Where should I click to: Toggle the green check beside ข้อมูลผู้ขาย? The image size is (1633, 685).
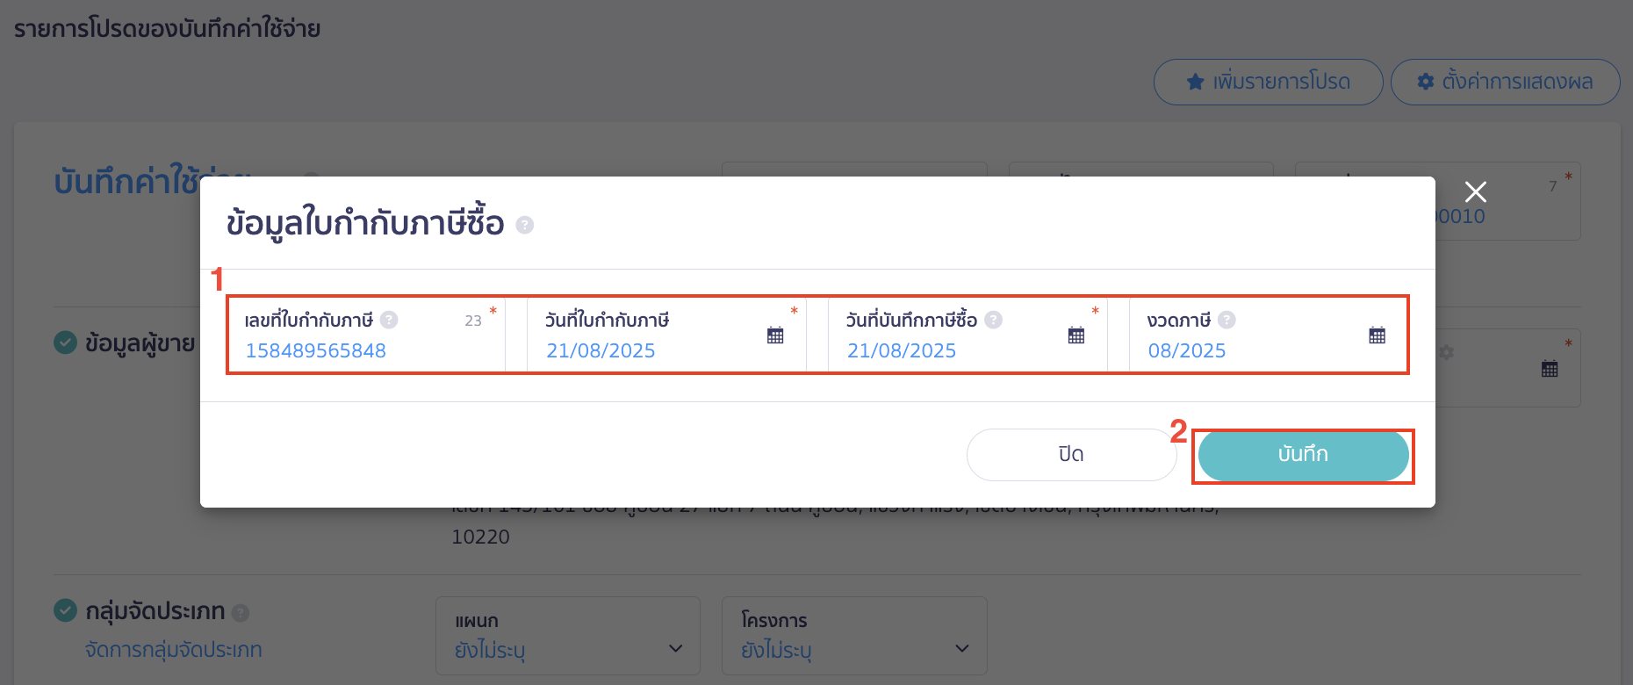(65, 342)
